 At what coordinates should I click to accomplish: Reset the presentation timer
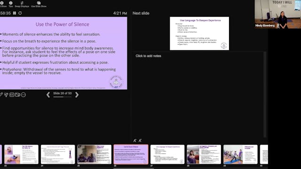(20, 13)
